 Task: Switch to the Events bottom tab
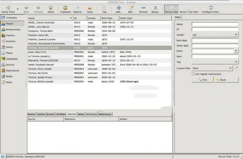[51, 114]
